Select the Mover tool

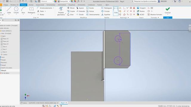(x=71, y=8)
